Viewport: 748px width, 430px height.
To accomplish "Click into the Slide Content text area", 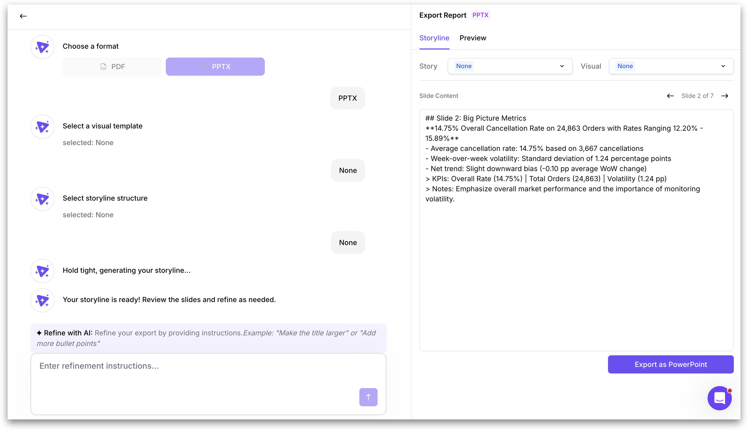I will (576, 266).
